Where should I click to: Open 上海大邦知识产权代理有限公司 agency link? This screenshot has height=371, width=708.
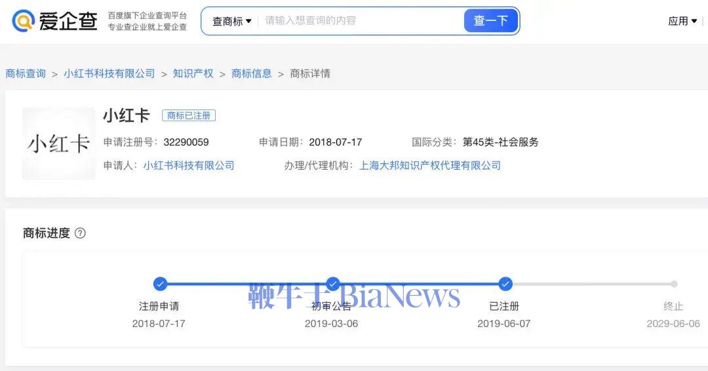tap(430, 165)
